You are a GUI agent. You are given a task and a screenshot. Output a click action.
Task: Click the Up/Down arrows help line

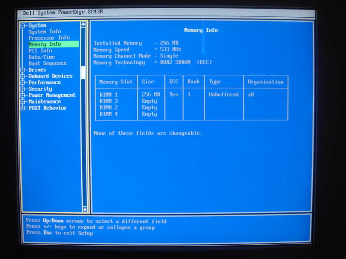click(96, 221)
